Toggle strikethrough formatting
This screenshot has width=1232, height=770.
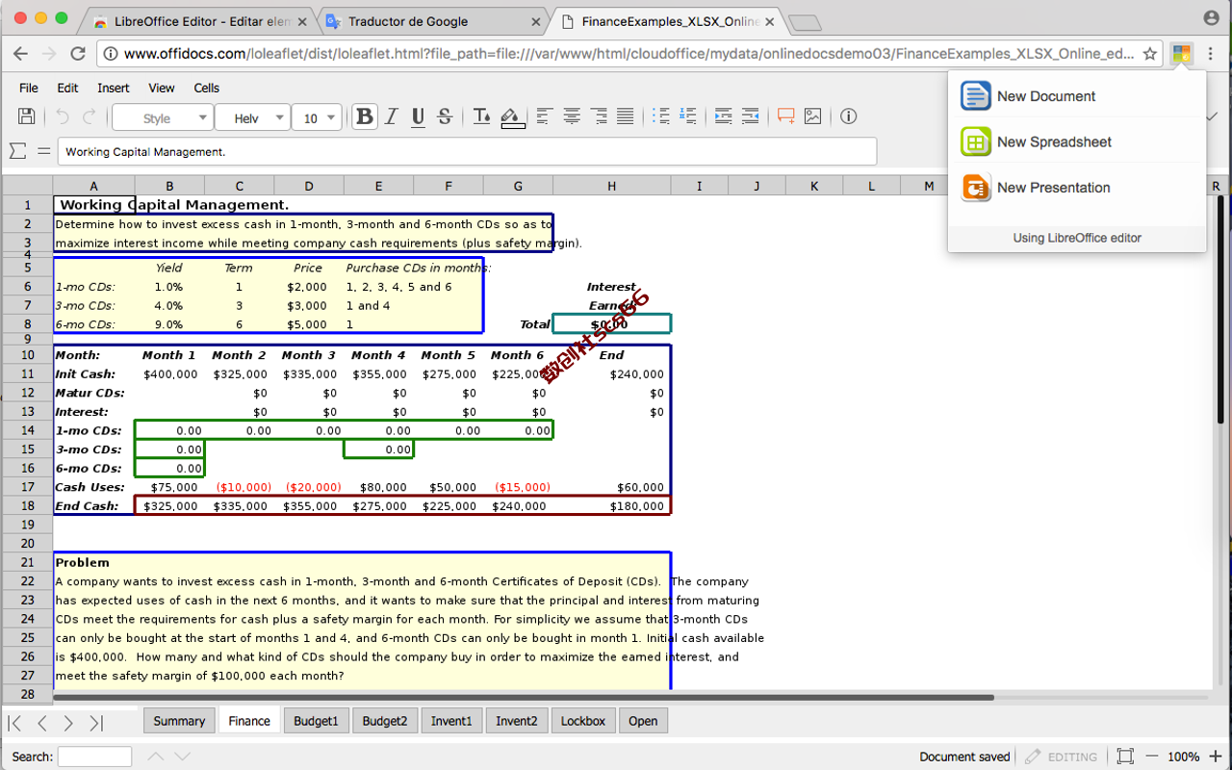[445, 116]
